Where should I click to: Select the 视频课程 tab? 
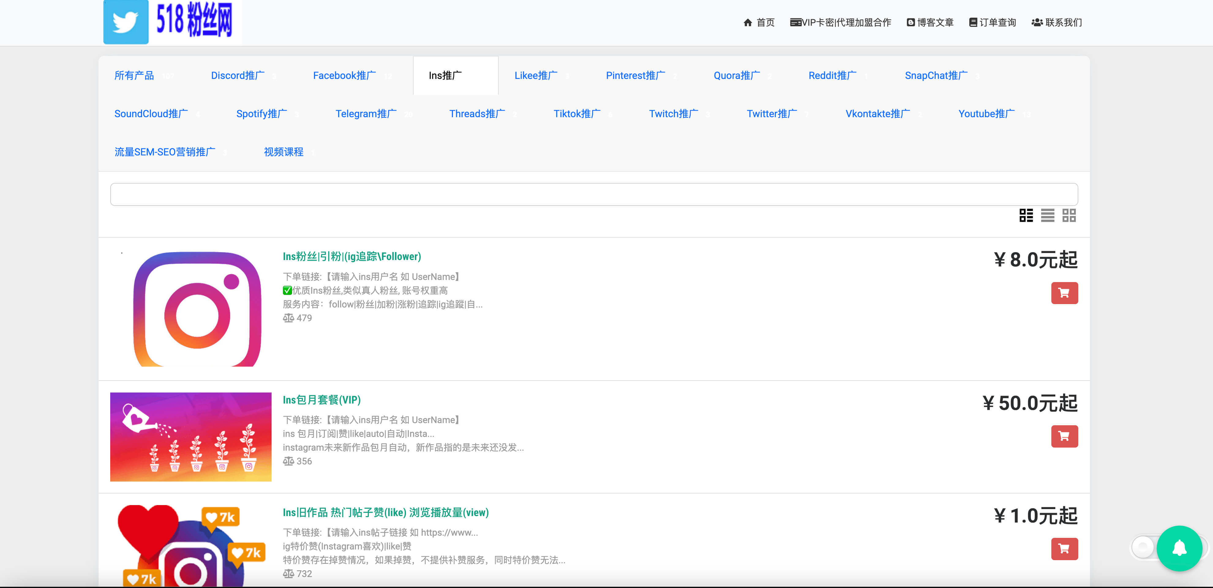[x=289, y=152]
